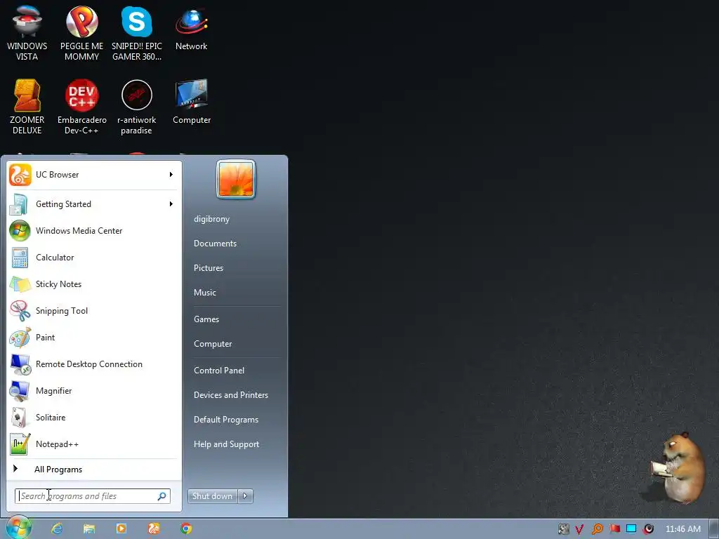
Task: Click the search magnifier icon in Start menu
Action: (x=162, y=496)
